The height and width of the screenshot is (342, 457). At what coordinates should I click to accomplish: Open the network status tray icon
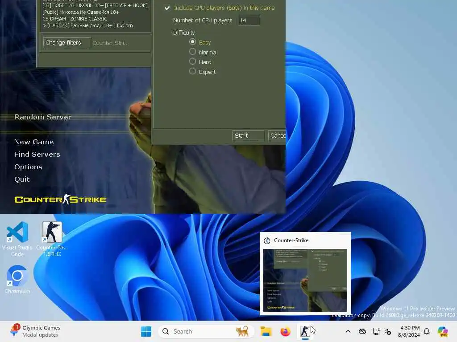[376, 331]
